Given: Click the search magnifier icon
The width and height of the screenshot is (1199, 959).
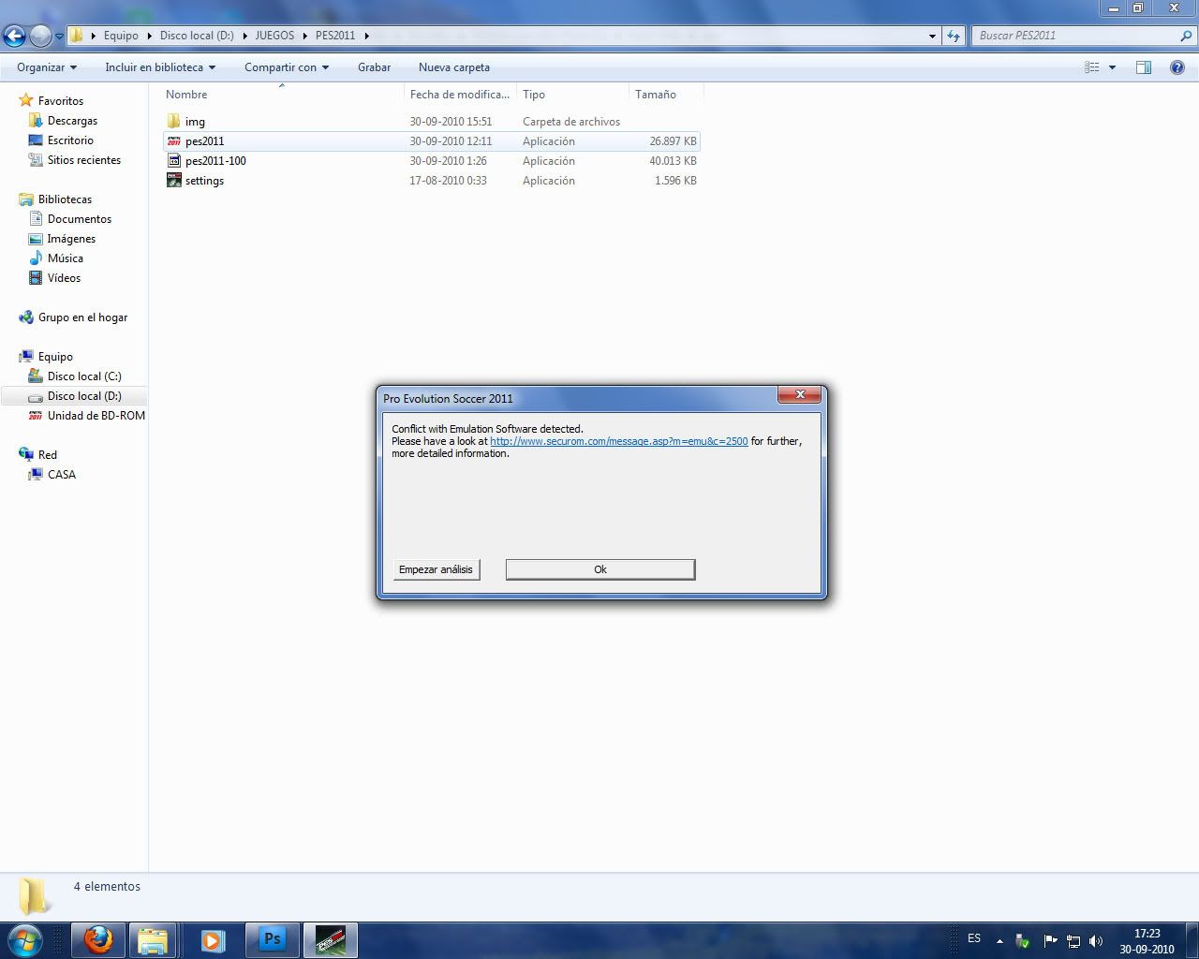Looking at the screenshot, I should (1187, 36).
